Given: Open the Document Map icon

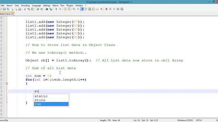Looking at the screenshot, I should [x=90, y=9].
